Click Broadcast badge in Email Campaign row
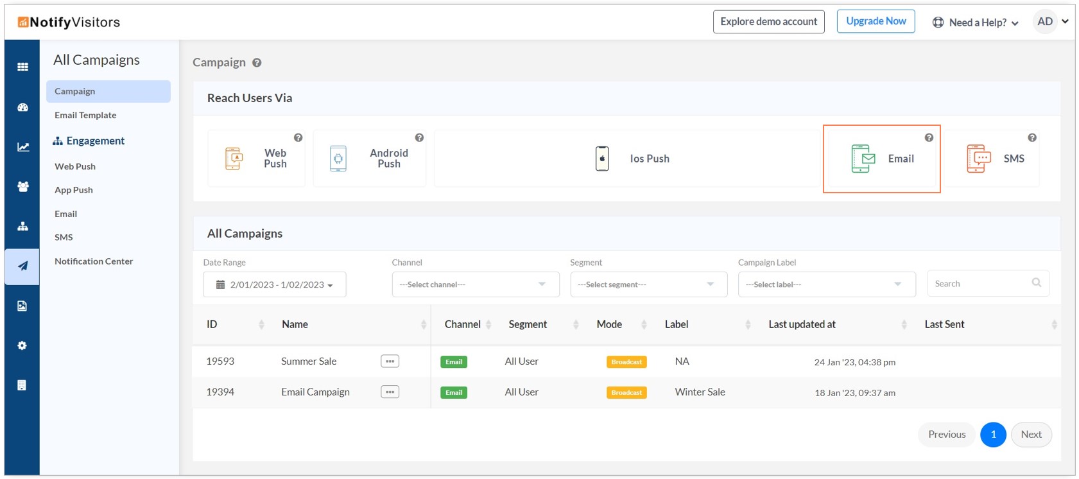Image resolution: width=1079 pixels, height=479 pixels. pyautogui.click(x=626, y=393)
